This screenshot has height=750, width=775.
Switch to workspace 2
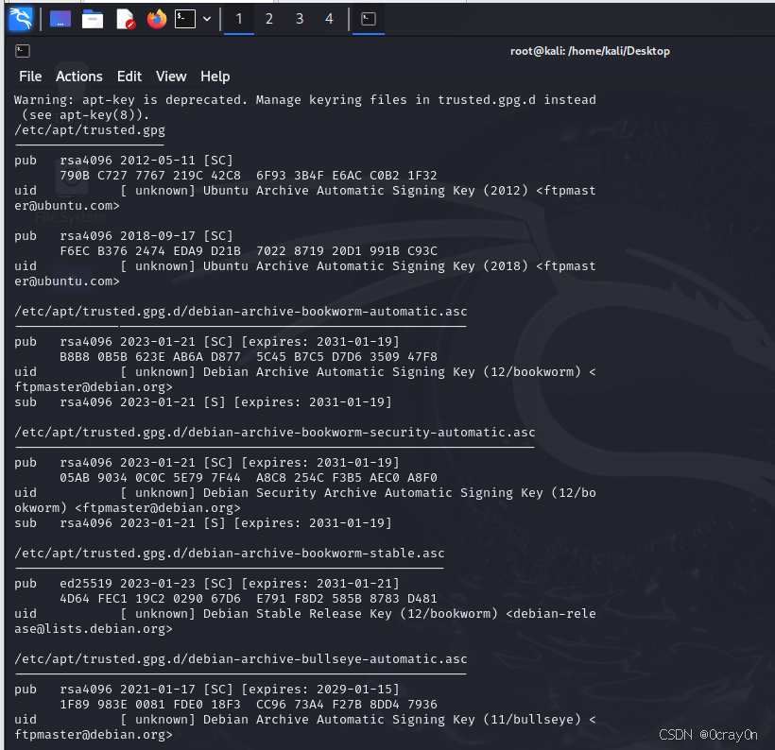(x=269, y=19)
